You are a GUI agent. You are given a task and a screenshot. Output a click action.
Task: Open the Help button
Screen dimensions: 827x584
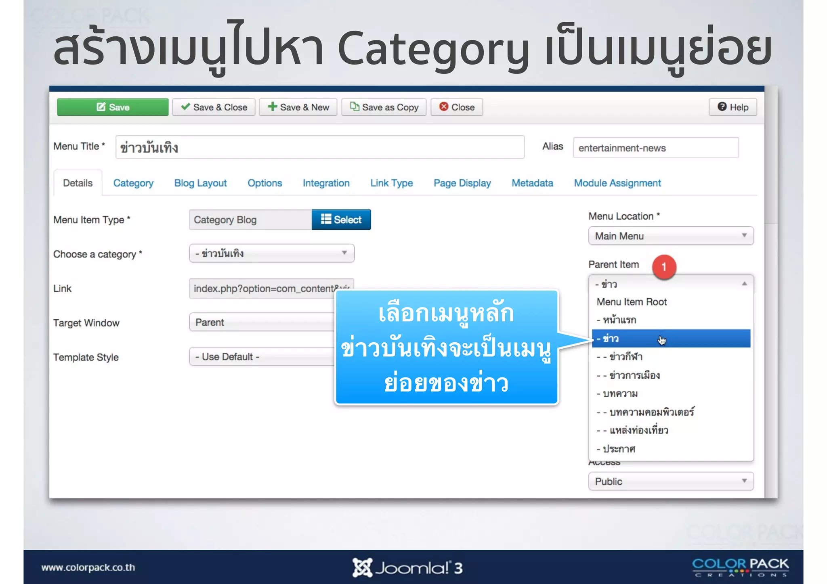click(x=733, y=107)
